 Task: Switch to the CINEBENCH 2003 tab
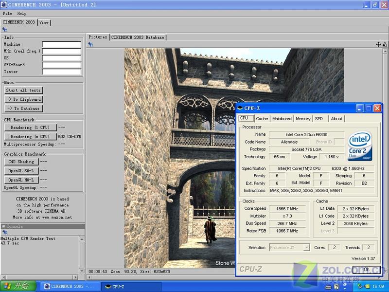point(19,22)
